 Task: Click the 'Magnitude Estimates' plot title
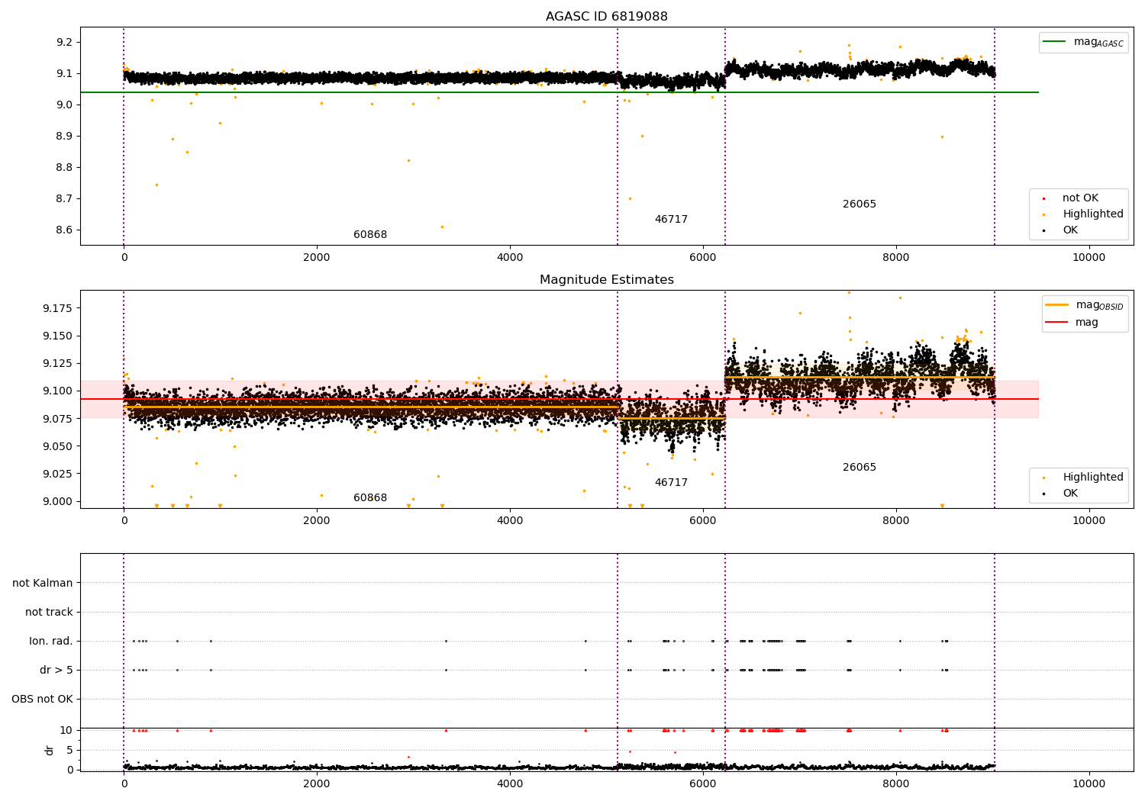(606, 280)
